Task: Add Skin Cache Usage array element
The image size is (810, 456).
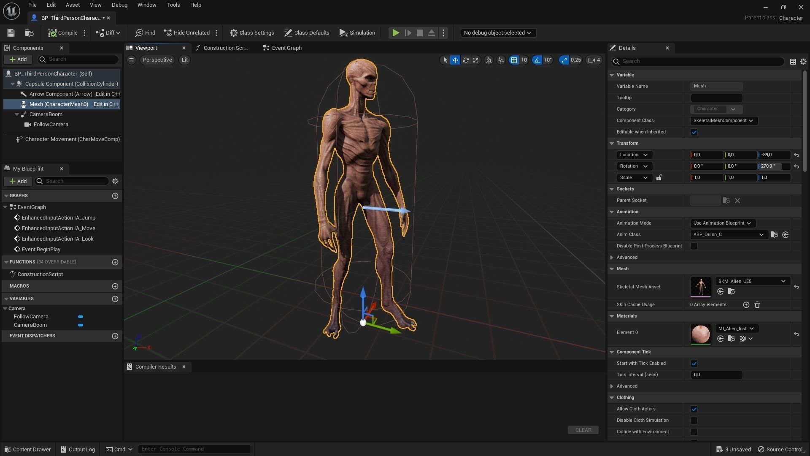Action: pos(746,305)
